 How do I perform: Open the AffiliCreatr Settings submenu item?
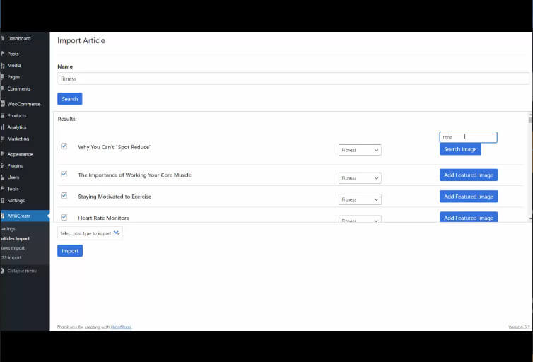8,229
